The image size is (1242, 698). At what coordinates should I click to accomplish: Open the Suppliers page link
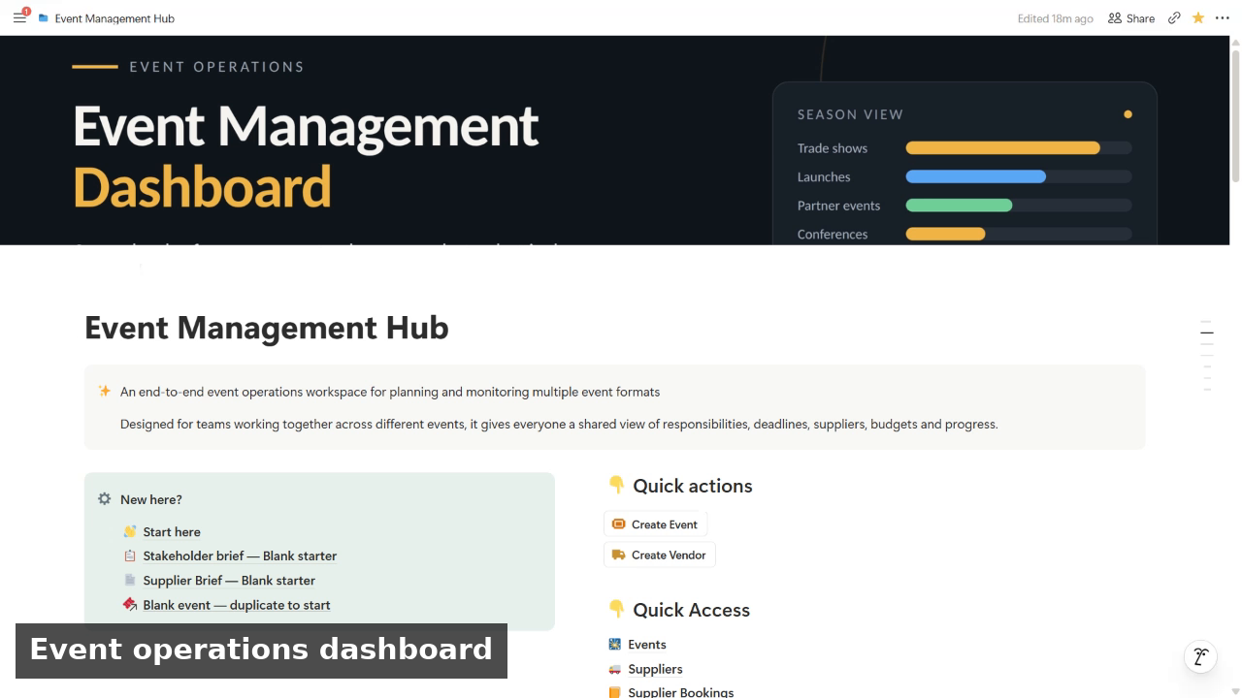click(x=645, y=669)
